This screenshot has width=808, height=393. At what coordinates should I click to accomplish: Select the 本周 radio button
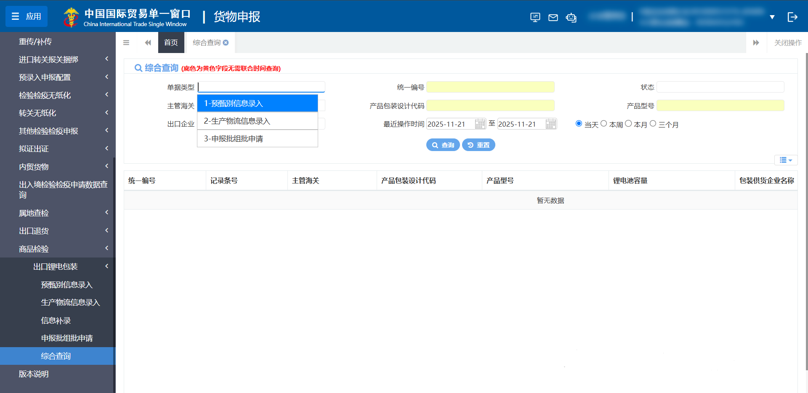tap(603, 123)
